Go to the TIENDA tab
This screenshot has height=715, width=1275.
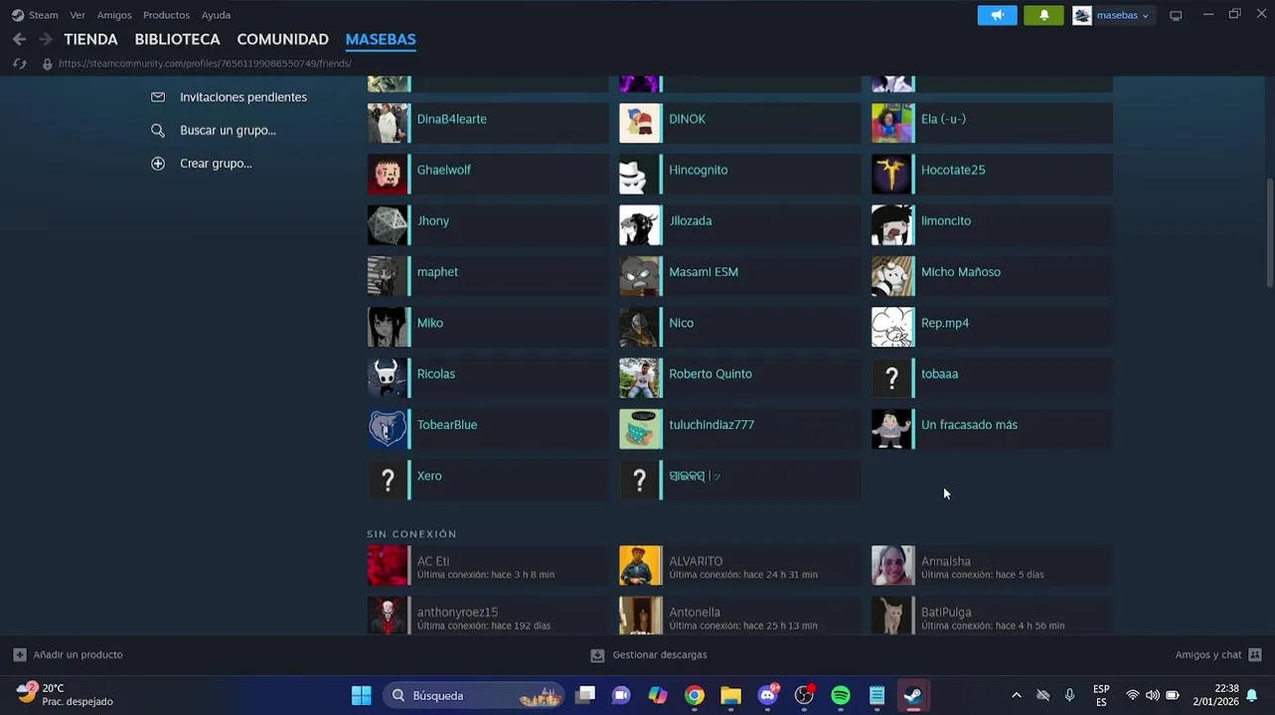(x=90, y=39)
